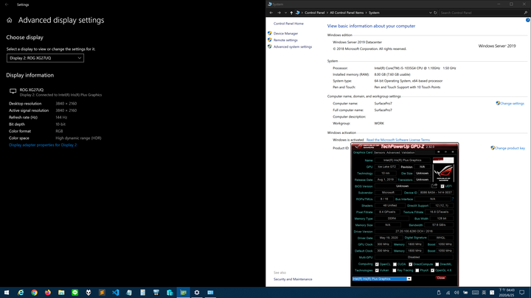Go back in the Settings window

[7, 4]
